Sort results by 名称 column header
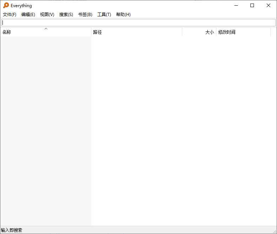Screen dimensions: 277x234 [x=45, y=32]
